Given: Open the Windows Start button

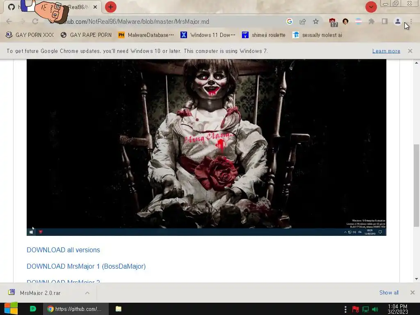Looking at the screenshot, I should [11, 309].
